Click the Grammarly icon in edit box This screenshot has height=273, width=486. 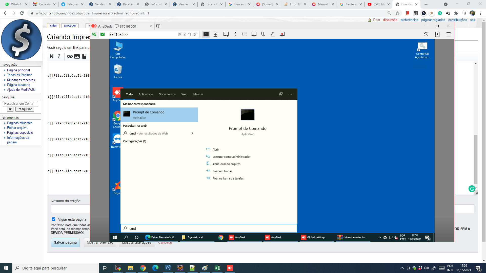[x=472, y=189]
